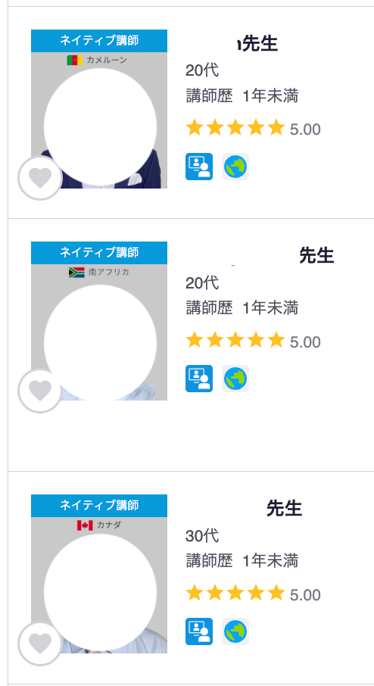Image resolution: width=374 pixels, height=686 pixels.
Task: Click online lesson icon for Canada teacher
Action: click(199, 631)
